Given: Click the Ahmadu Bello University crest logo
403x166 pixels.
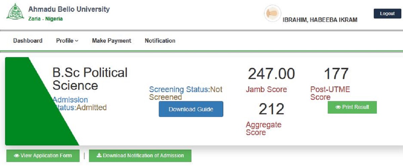Looking at the screenshot, I should (15, 12).
